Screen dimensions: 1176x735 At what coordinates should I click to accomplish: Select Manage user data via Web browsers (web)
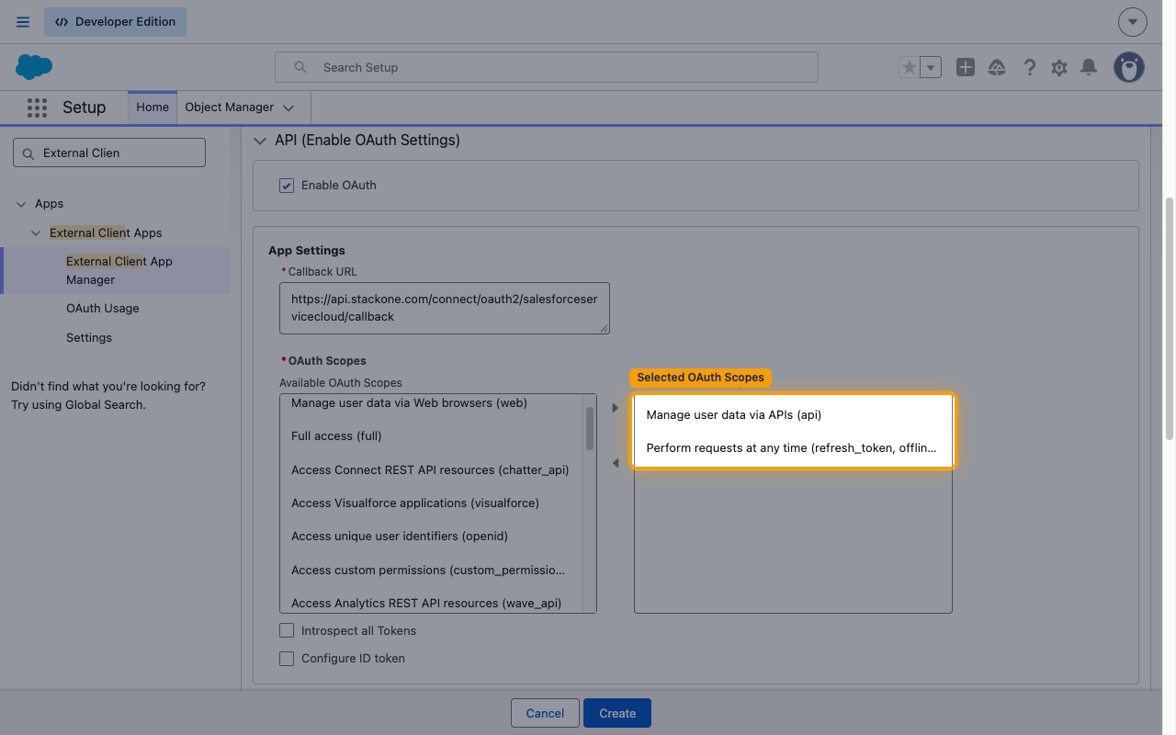pos(432,403)
